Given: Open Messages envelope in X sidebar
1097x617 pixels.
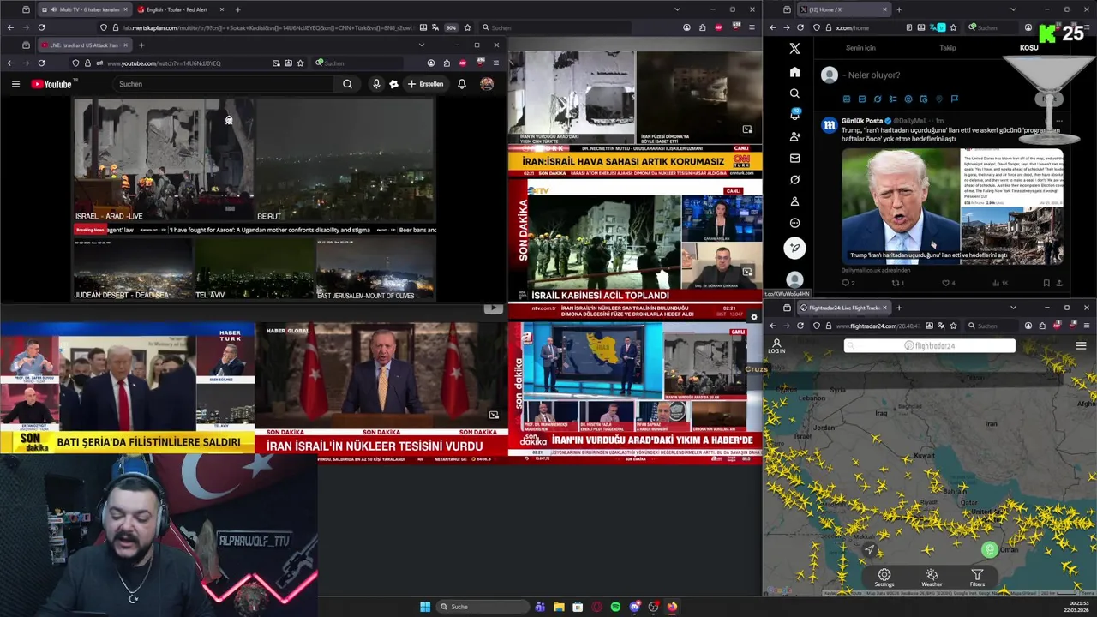Looking at the screenshot, I should (794, 159).
